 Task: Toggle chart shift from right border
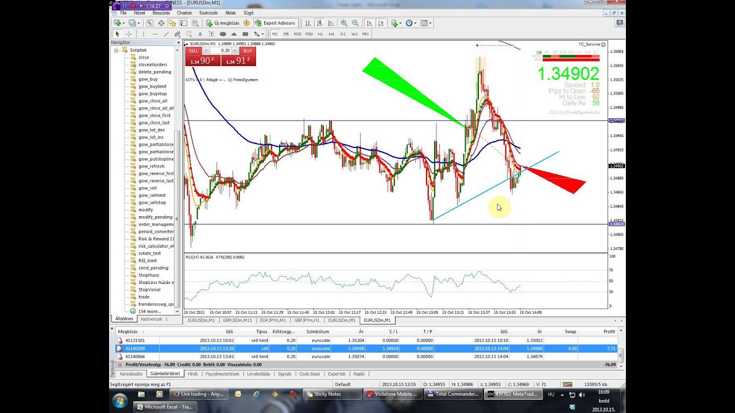coord(381,23)
